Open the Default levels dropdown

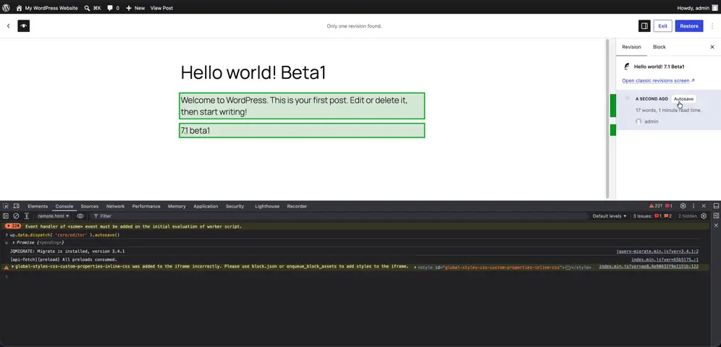click(x=610, y=215)
